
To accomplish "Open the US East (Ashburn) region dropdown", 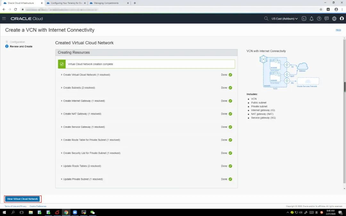I will tap(284, 19).
